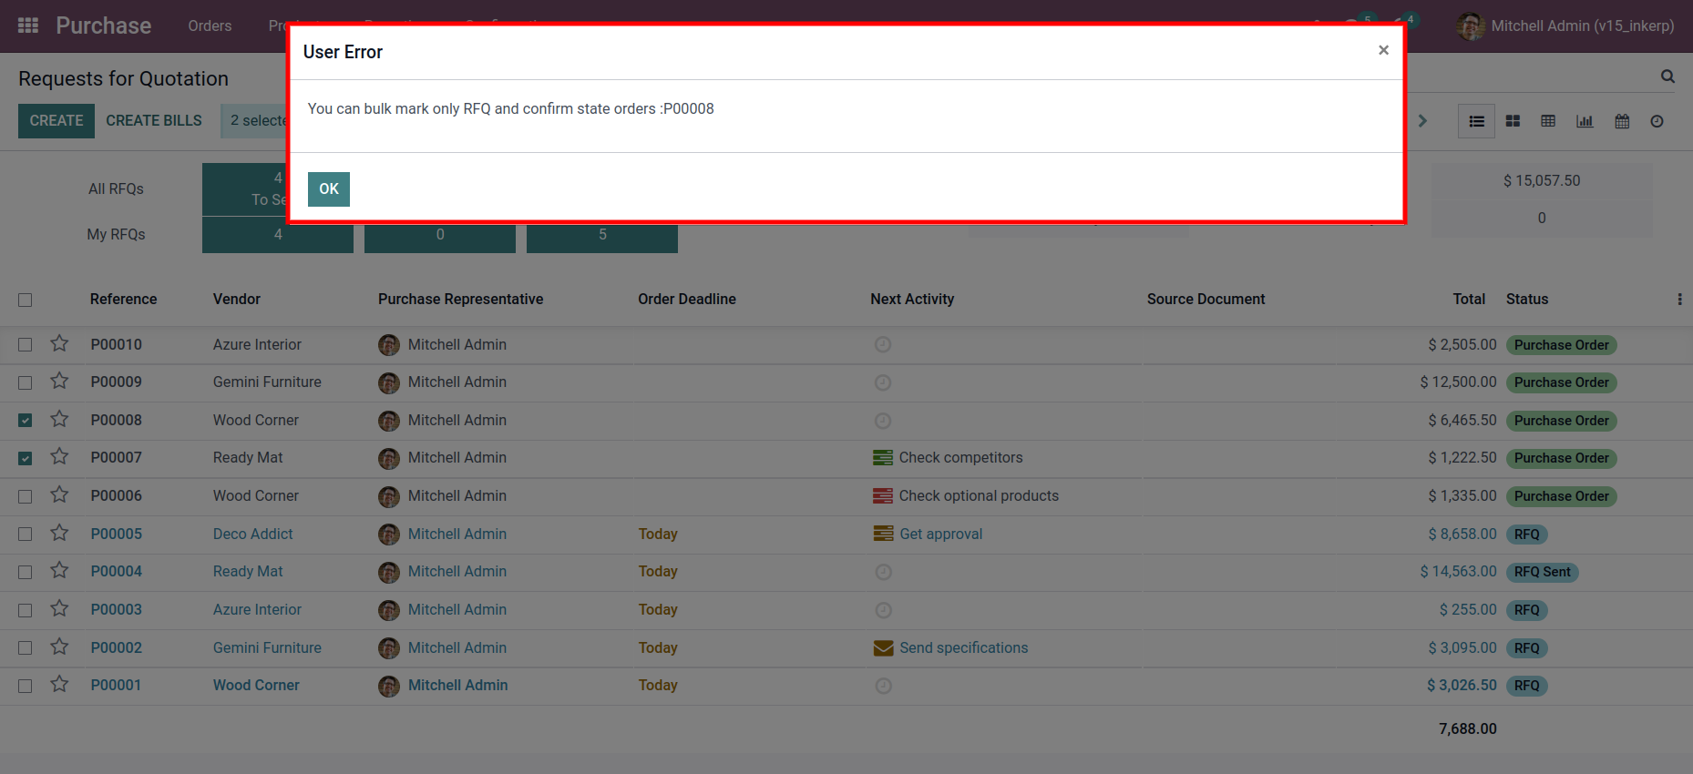Uncheck the P00008 row checkbox
The width and height of the screenshot is (1693, 774).
point(25,420)
